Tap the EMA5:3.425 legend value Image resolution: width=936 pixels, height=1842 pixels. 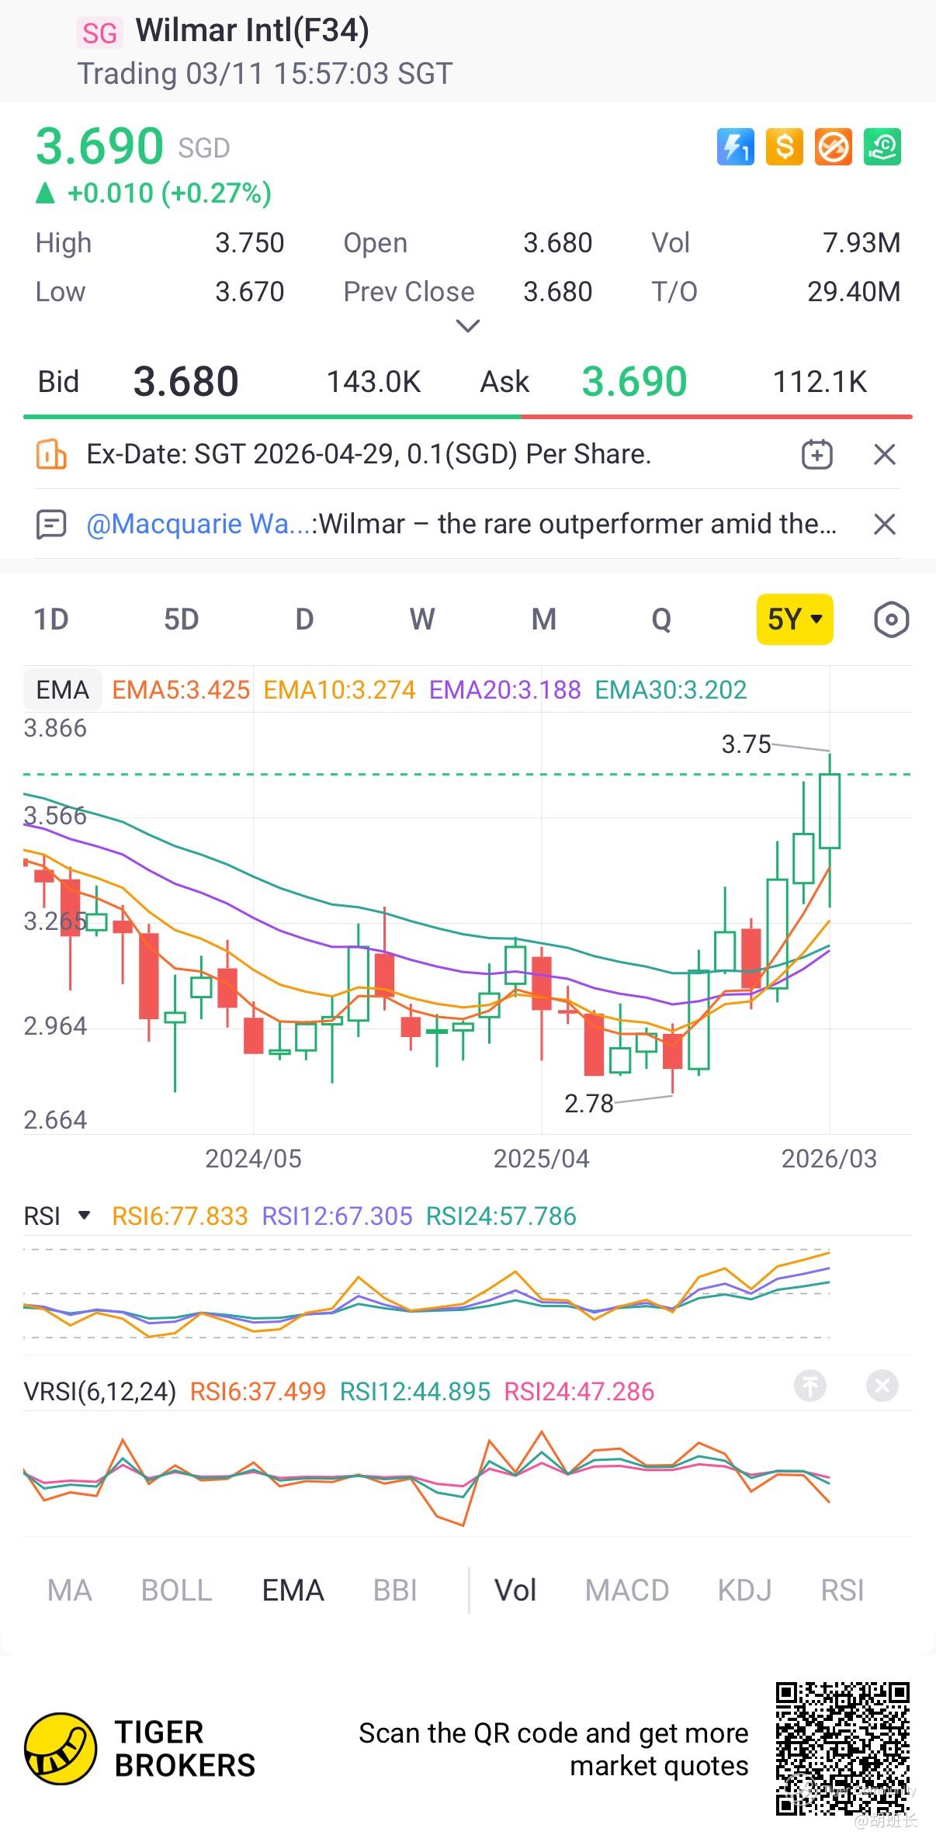coord(181,689)
